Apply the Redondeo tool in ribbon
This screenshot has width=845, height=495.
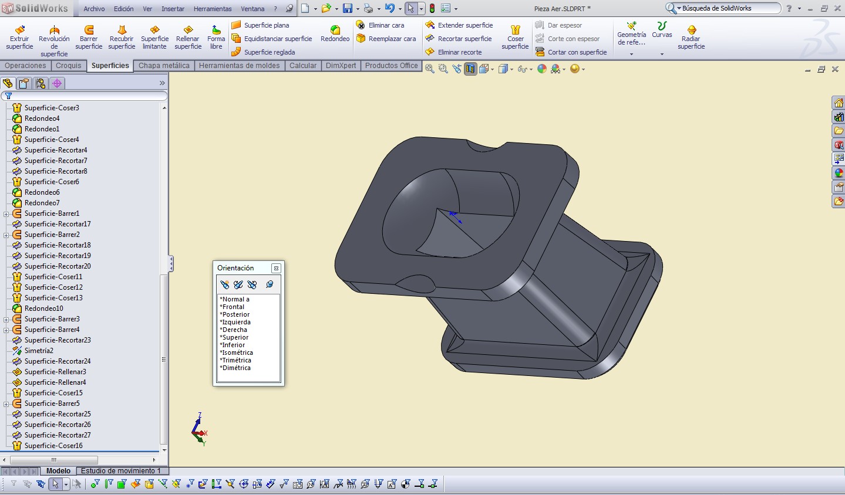[335, 34]
